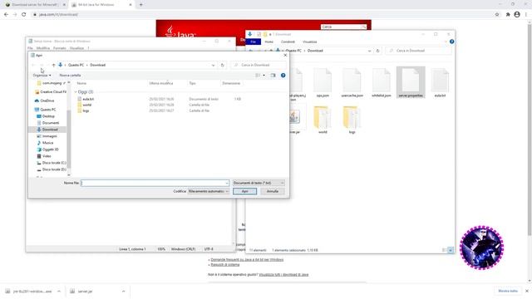Open the Organizza menu in dialog
532x299 pixels.
click(42, 76)
